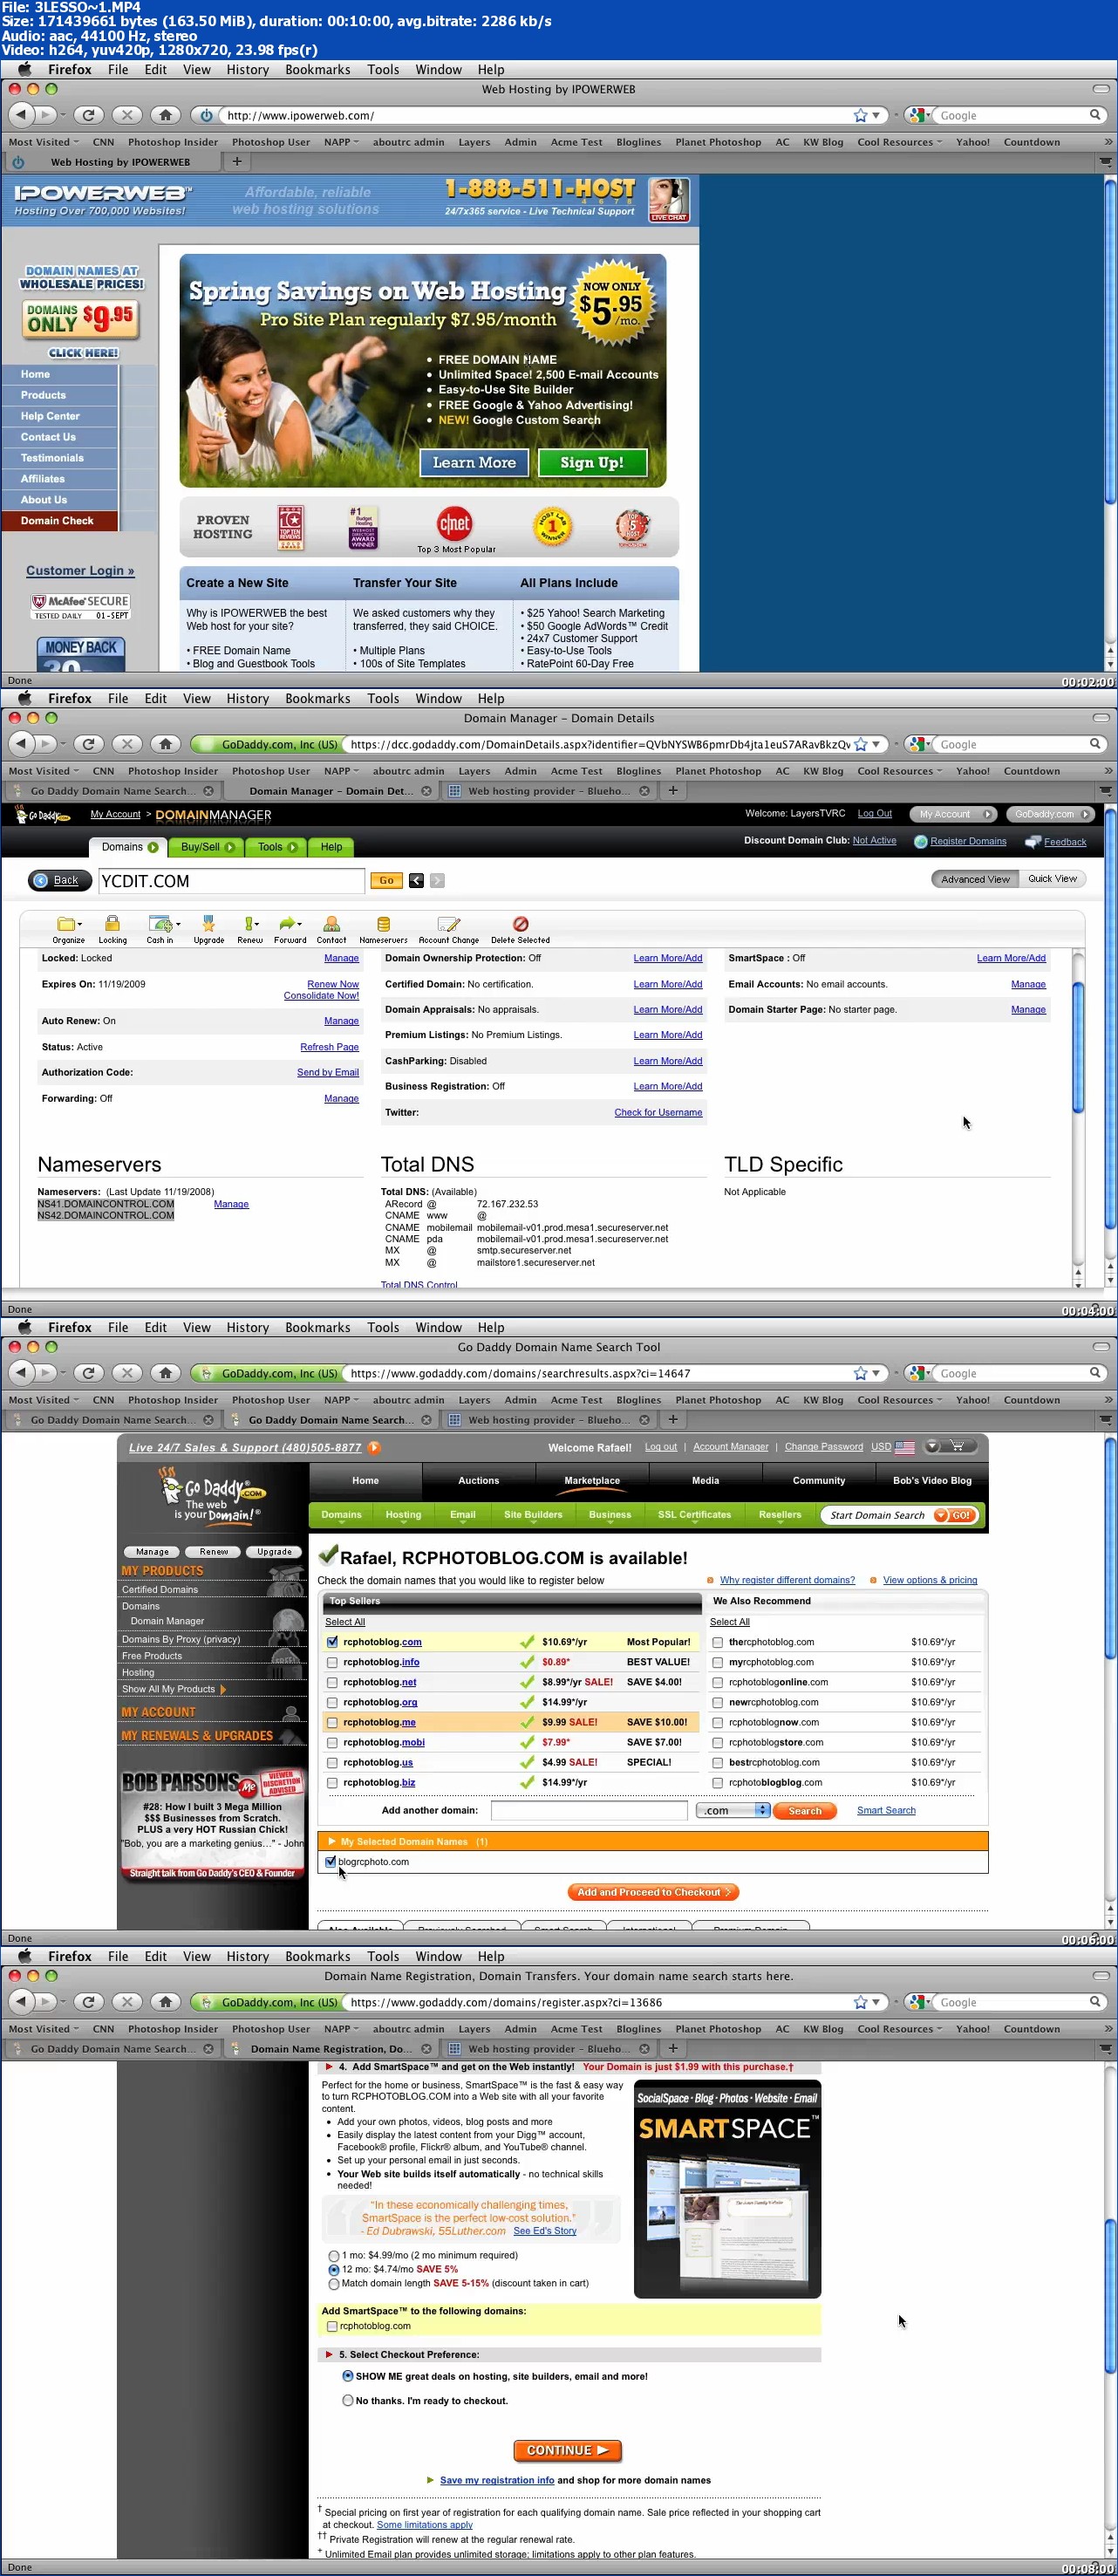Click the Organize folder icon in Domain Manager

[67, 923]
